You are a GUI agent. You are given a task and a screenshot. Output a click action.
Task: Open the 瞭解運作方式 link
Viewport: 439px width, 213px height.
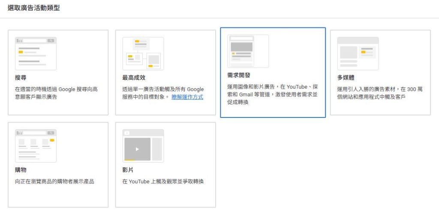187,97
